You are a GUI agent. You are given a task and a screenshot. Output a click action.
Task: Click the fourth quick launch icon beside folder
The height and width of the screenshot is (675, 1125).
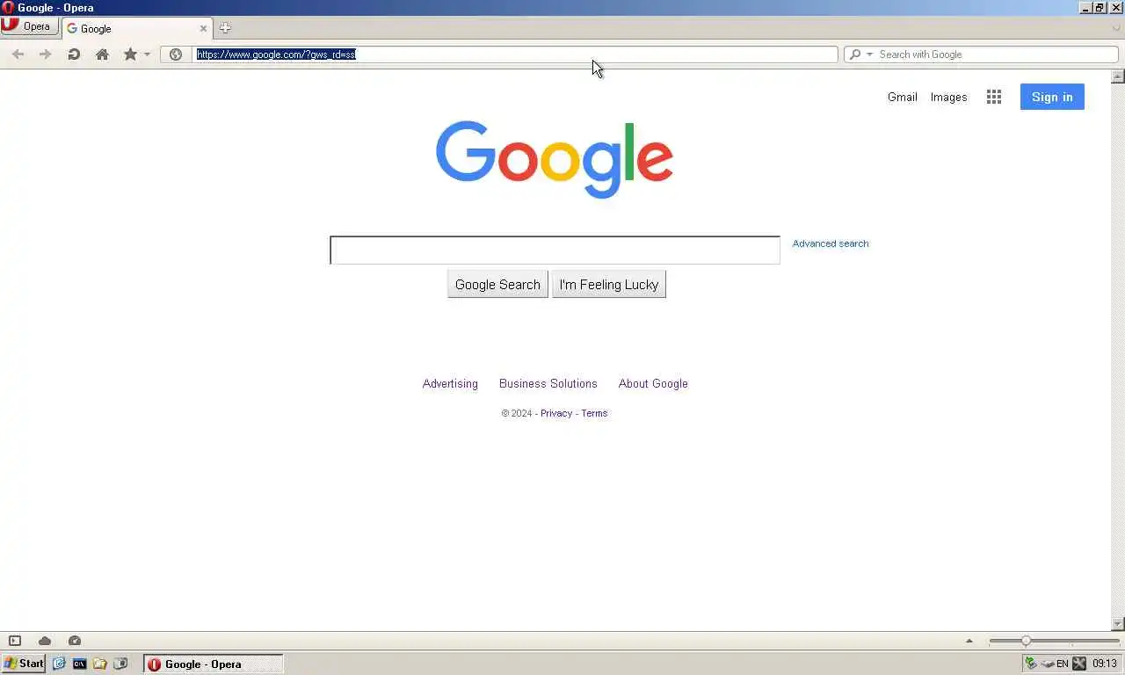click(x=121, y=664)
